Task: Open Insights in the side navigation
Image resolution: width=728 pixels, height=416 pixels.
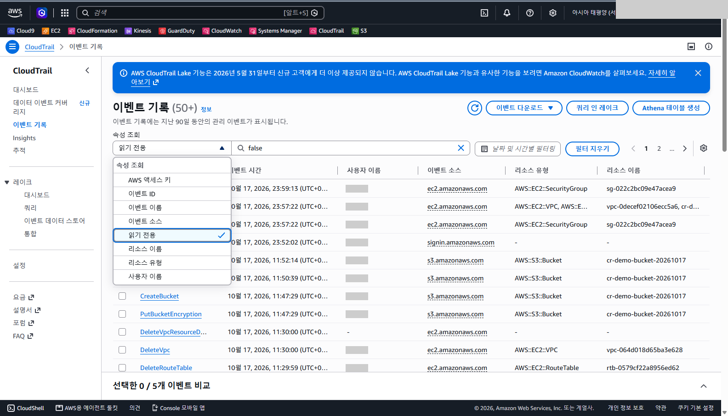Action: (24, 138)
